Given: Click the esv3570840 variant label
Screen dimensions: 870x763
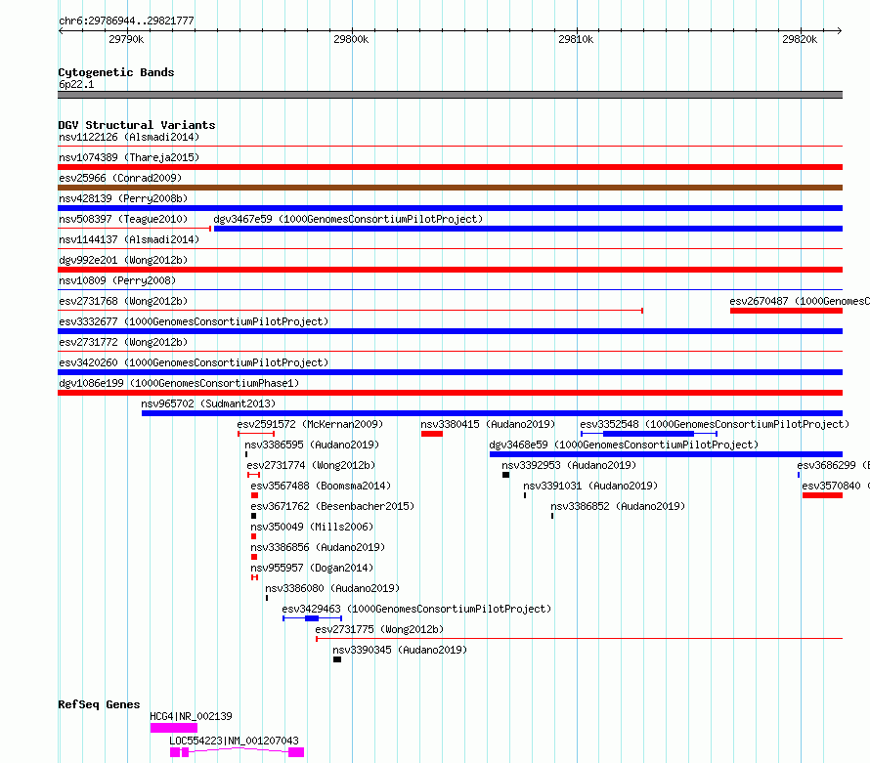Looking at the screenshot, I should [836, 486].
